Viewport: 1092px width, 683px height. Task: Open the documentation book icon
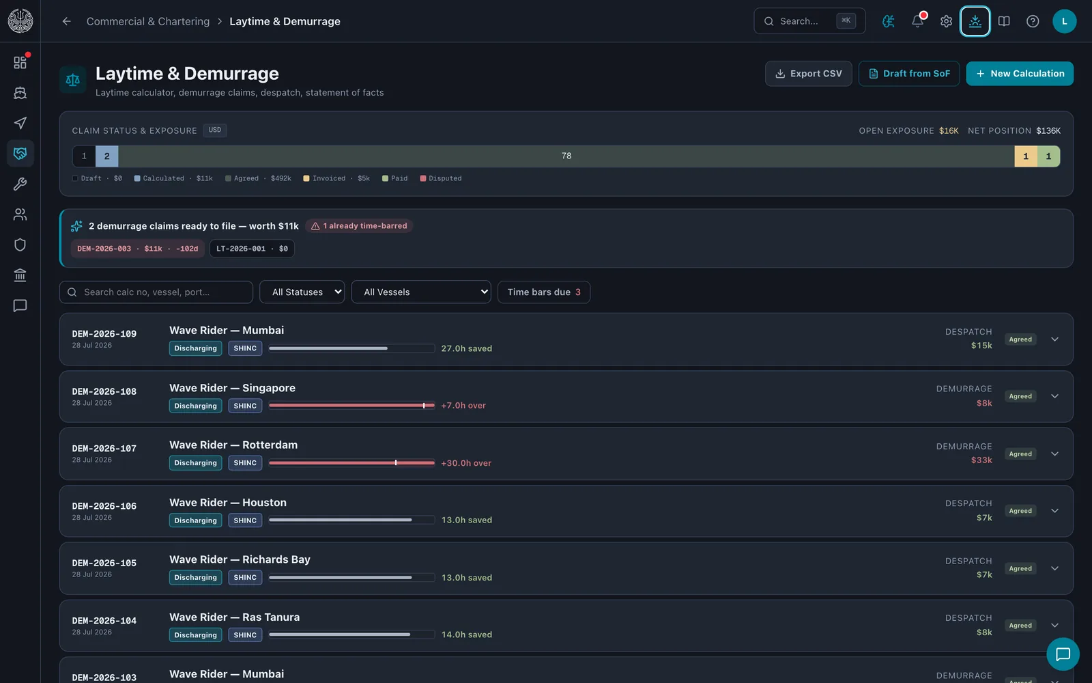pos(1004,21)
